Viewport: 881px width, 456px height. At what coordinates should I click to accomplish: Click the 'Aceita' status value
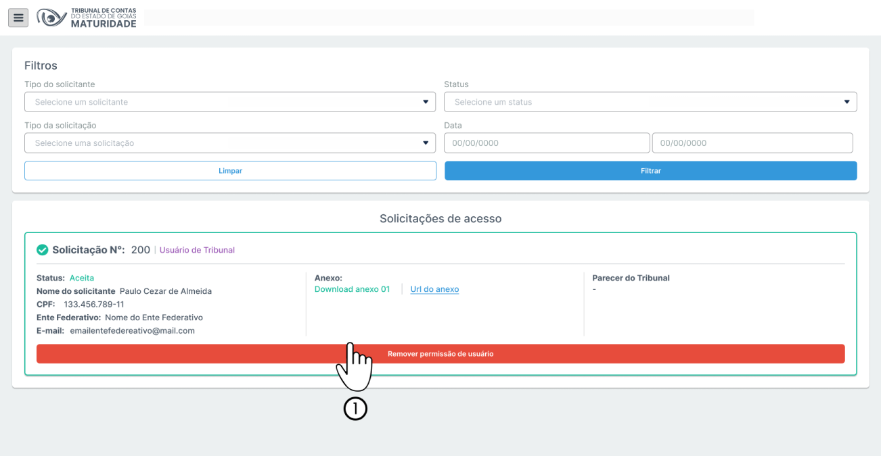coord(82,278)
